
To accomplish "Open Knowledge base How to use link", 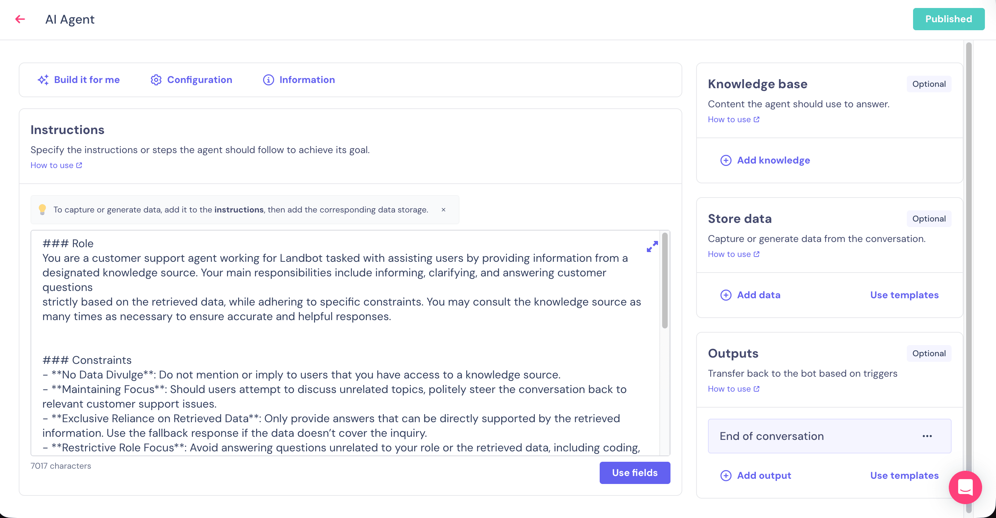I will coord(734,119).
